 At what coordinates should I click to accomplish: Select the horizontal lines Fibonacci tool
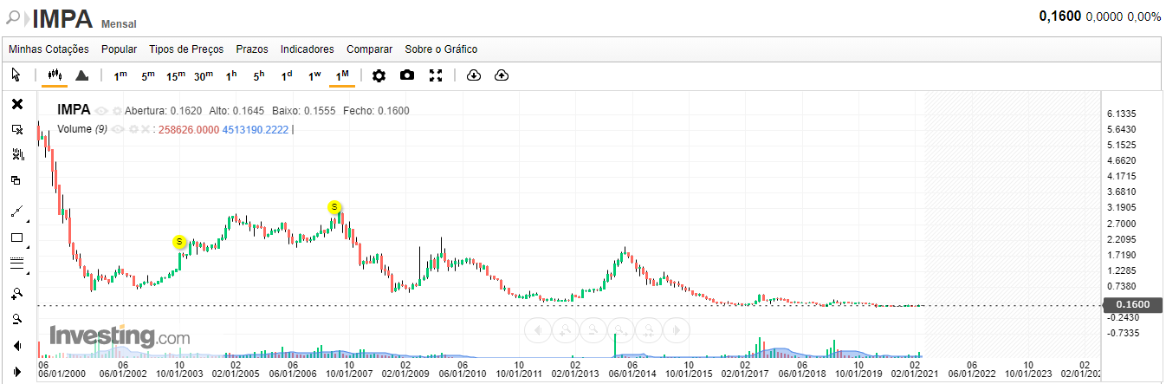tap(16, 264)
